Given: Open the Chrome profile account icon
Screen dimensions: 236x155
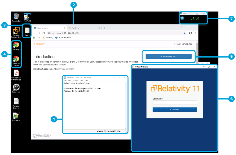Looking at the screenshot, I should pyautogui.click(x=190, y=33).
